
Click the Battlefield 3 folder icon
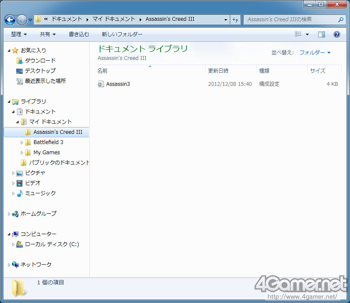tap(28, 142)
